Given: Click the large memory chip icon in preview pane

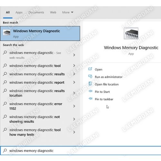Looking at the screenshot, I should pyautogui.click(x=131, y=33).
